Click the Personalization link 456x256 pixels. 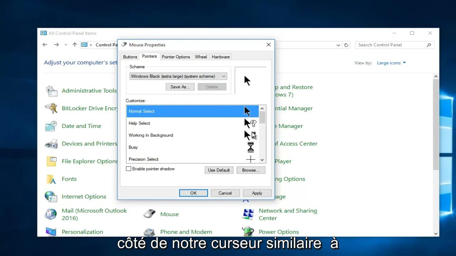(82, 232)
